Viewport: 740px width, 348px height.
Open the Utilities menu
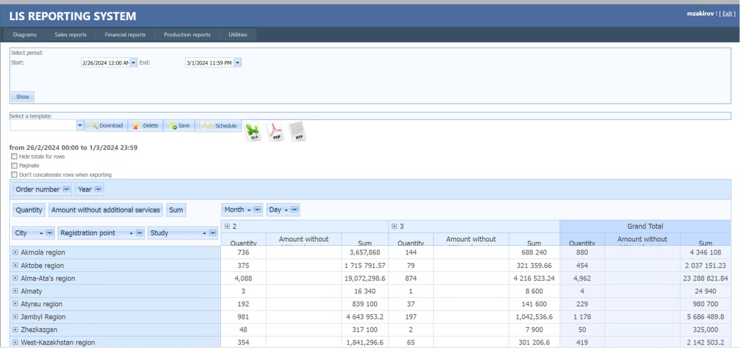(x=238, y=35)
